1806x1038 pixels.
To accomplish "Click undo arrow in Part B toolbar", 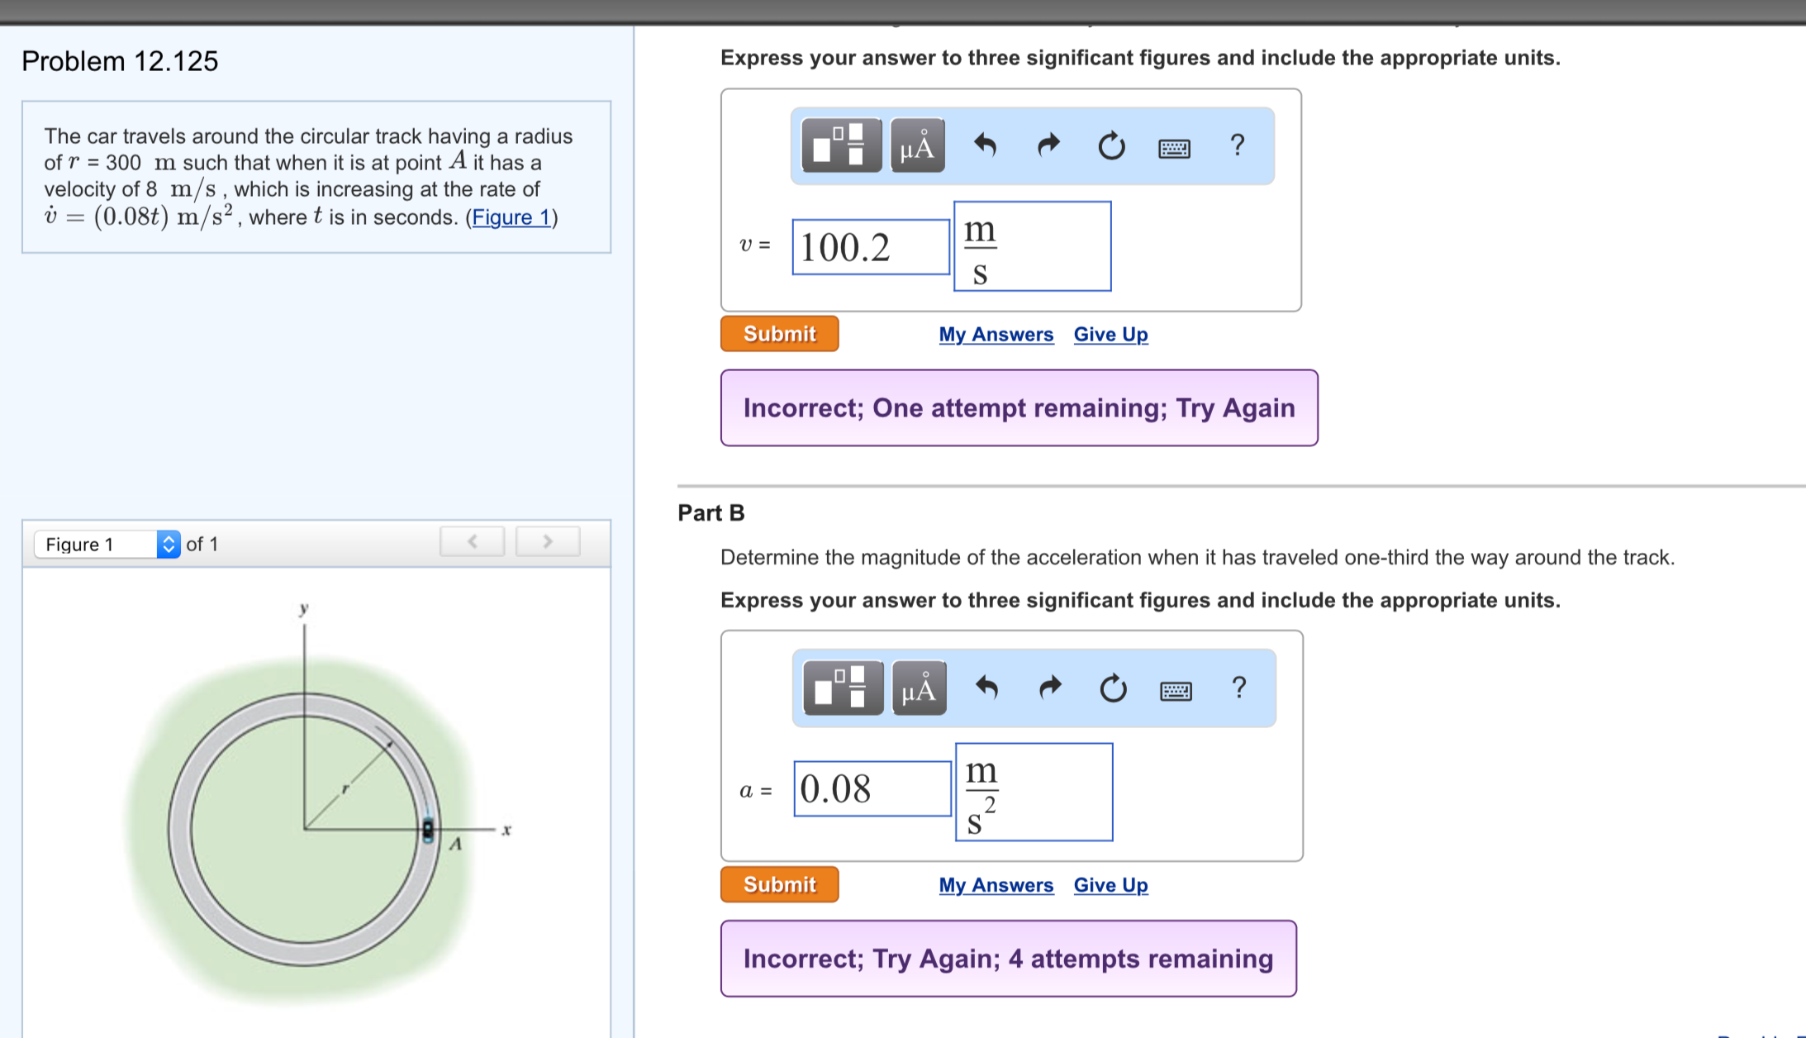I will tap(986, 688).
